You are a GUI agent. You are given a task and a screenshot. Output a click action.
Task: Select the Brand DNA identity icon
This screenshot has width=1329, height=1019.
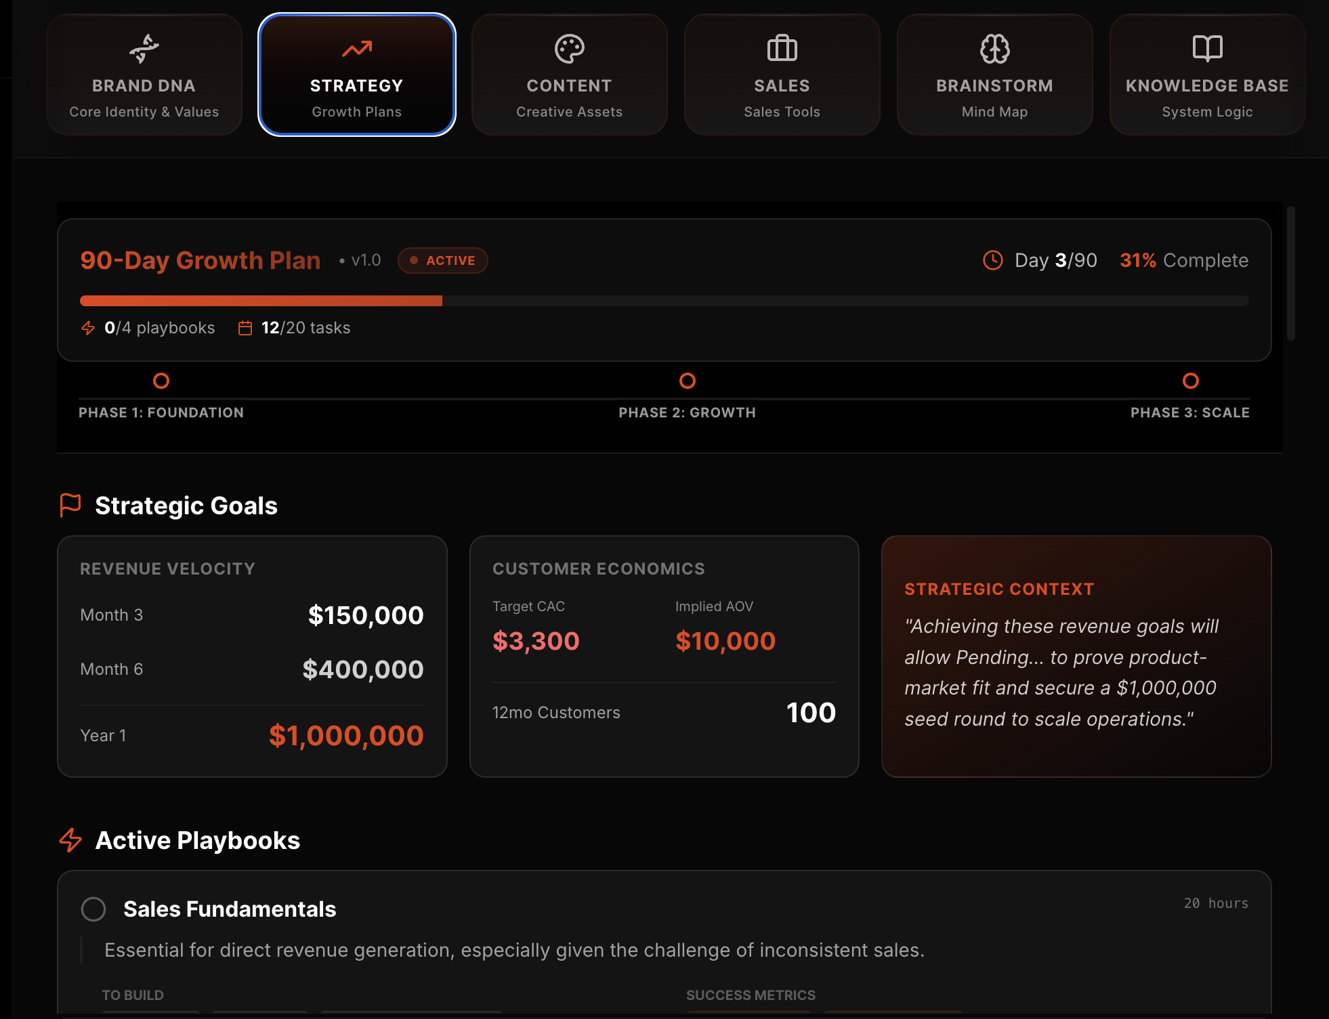coord(144,47)
